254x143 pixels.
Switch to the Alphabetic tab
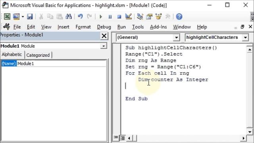pos(12,55)
